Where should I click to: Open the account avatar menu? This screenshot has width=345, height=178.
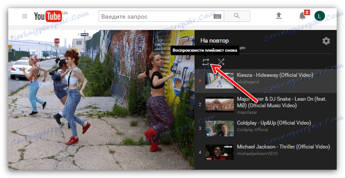point(319,16)
